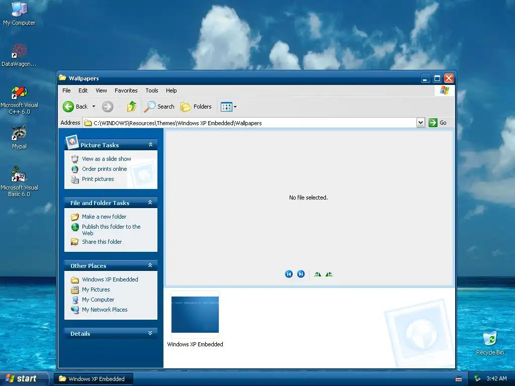The height and width of the screenshot is (386, 515).
Task: Open the Start menu
Action: pos(24,379)
